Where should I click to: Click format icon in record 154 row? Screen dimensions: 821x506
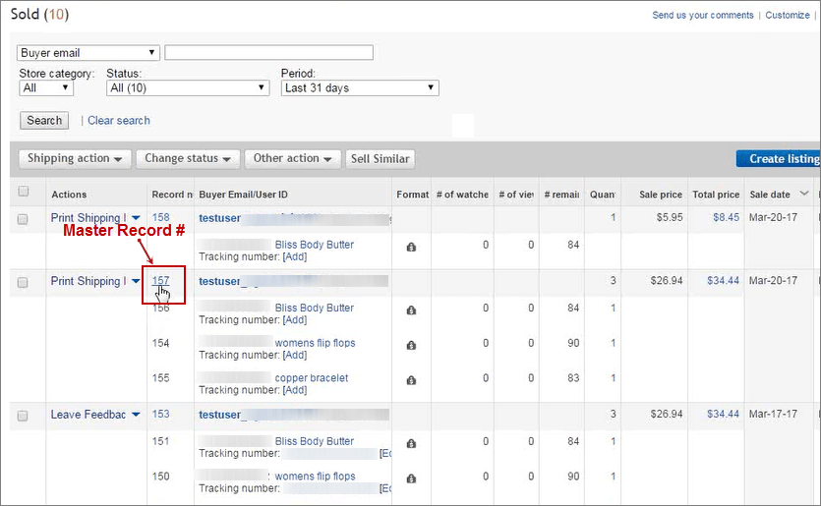(411, 345)
